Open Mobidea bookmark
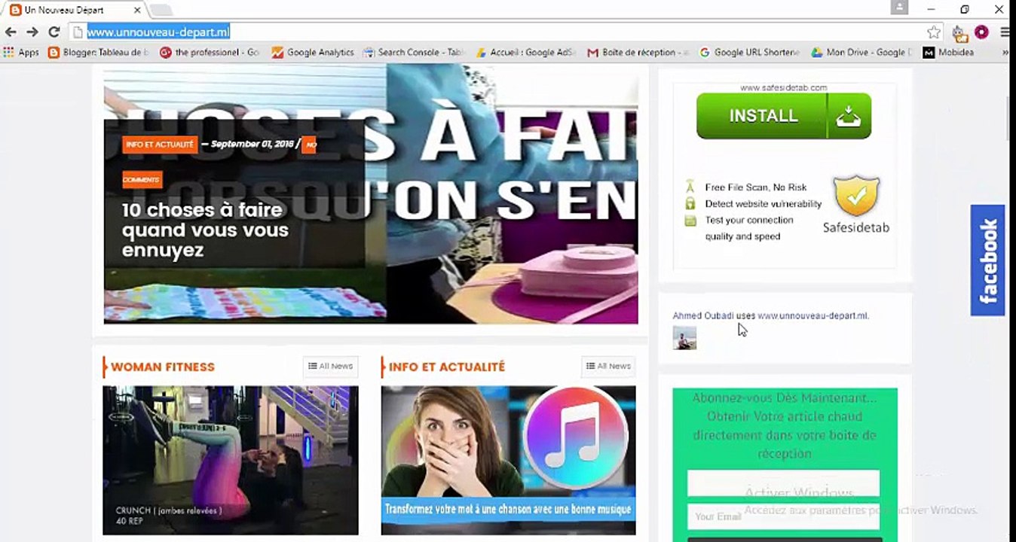1016x542 pixels. tap(949, 53)
